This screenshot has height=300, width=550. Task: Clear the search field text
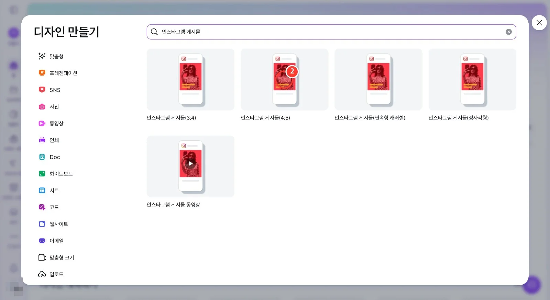[x=509, y=32]
